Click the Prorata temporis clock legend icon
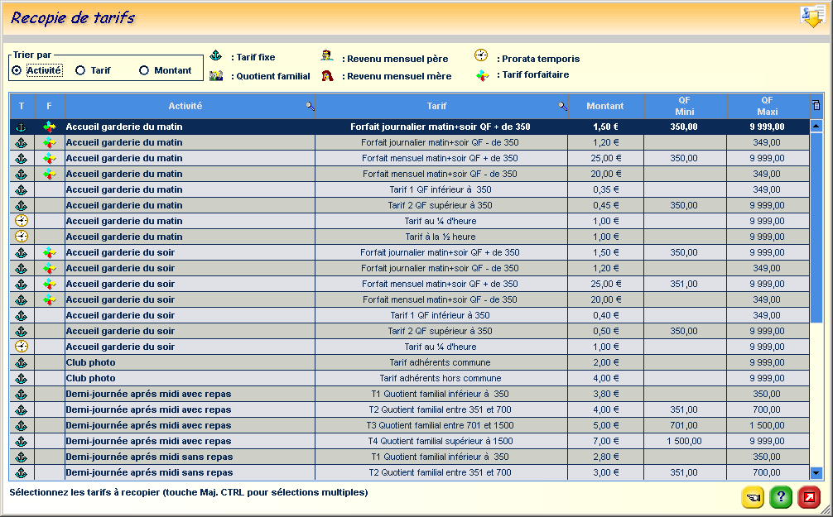 tap(481, 55)
